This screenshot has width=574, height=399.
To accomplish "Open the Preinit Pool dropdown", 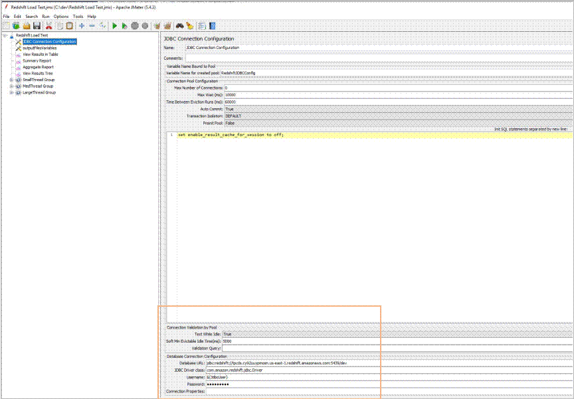I will [x=399, y=123].
